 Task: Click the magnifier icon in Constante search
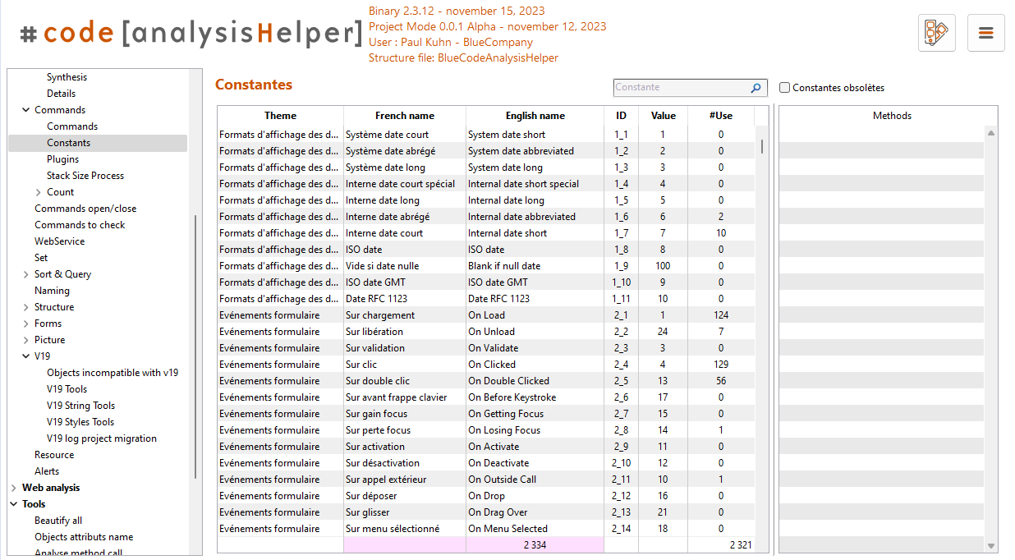(756, 88)
